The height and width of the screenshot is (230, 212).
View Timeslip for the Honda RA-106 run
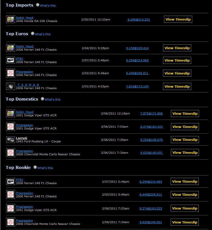tap(178, 20)
